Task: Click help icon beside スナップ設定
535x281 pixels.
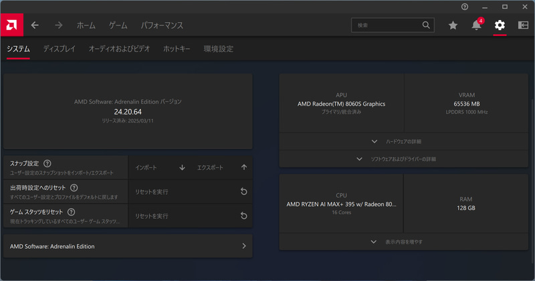Action: [47, 163]
